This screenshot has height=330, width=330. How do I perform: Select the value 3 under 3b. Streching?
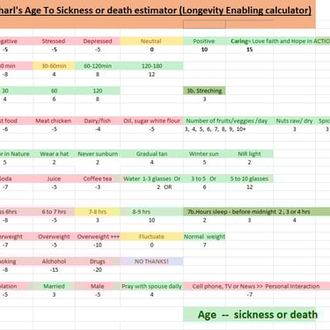click(x=204, y=99)
